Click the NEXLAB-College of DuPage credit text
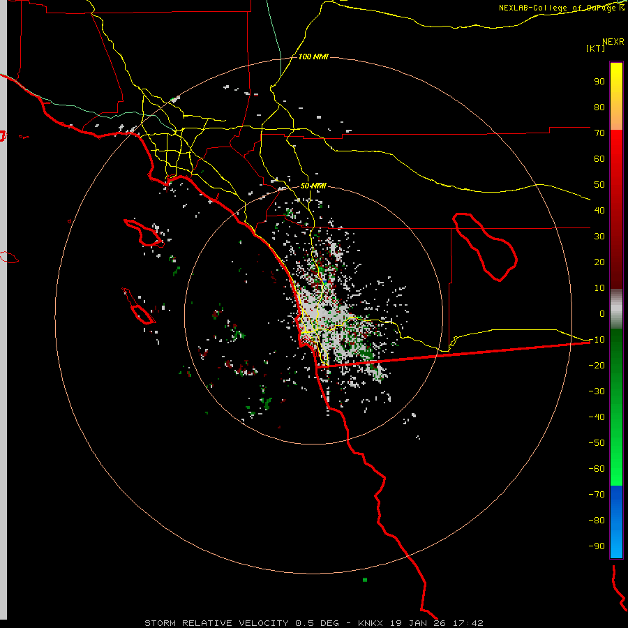 pyautogui.click(x=561, y=8)
